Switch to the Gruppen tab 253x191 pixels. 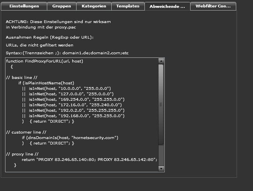[x=62, y=6]
